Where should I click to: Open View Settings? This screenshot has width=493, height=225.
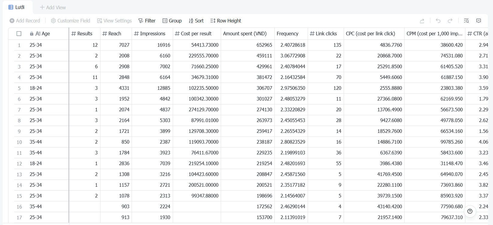pyautogui.click(x=115, y=21)
